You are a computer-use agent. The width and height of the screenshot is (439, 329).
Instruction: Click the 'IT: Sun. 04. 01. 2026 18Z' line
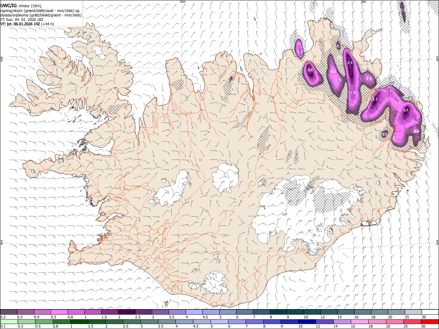23,20
